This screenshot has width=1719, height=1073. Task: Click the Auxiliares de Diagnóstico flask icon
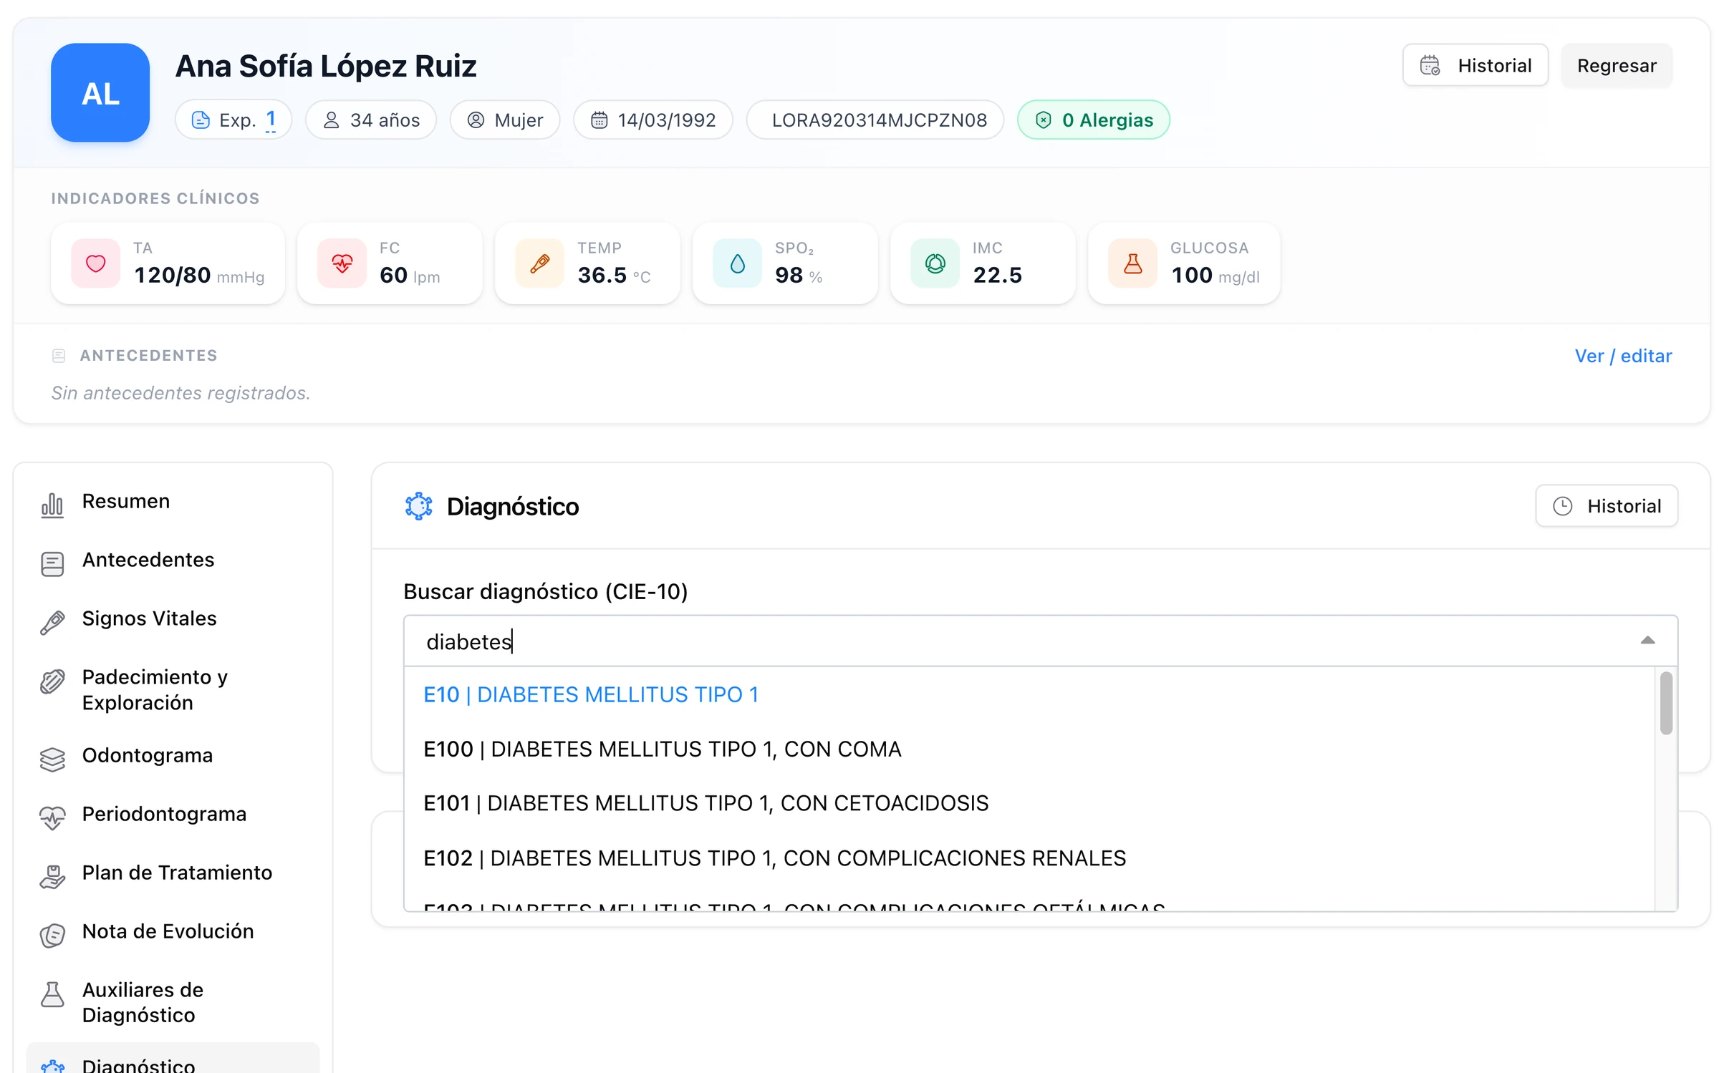tap(52, 994)
